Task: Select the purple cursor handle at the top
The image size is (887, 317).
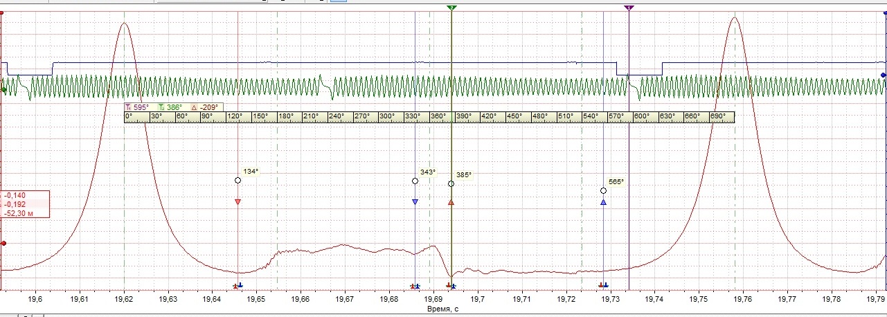Action: (629, 7)
